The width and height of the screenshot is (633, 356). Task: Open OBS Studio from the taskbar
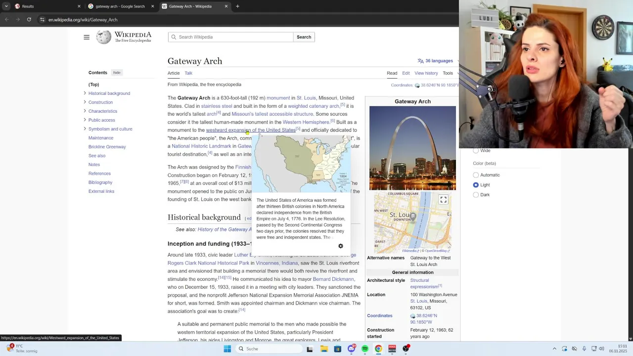[406, 349]
